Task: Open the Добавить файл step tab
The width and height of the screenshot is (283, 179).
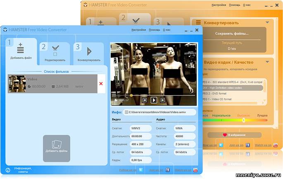Action: (x=21, y=51)
